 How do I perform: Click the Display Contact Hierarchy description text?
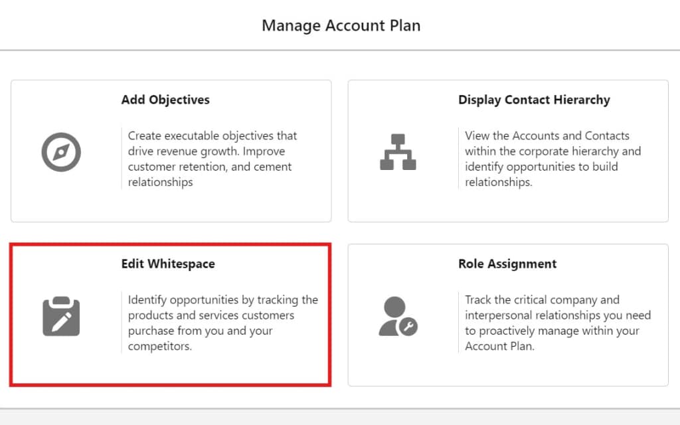[552, 159]
